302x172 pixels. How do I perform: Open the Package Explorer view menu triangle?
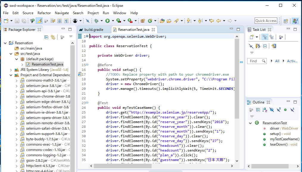click(x=71, y=36)
